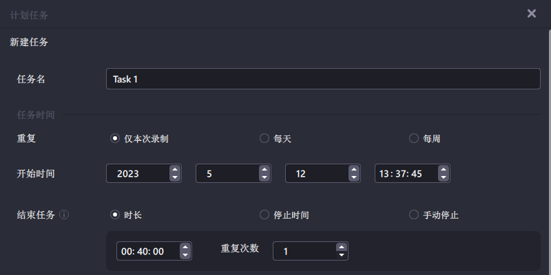The height and width of the screenshot is (275, 551).
Task: Decrease the 00:40:00 duration with down arrow
Action: (185, 255)
